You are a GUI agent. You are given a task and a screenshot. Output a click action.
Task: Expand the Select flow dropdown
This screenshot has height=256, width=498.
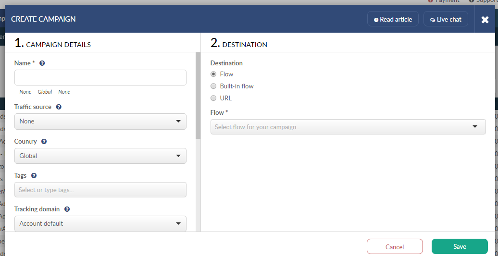pos(348,127)
